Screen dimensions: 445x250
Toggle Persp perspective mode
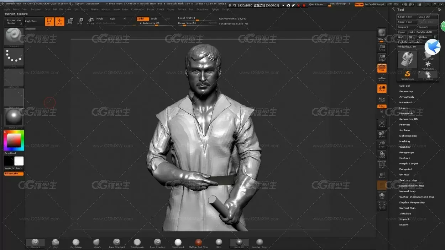coord(382,68)
